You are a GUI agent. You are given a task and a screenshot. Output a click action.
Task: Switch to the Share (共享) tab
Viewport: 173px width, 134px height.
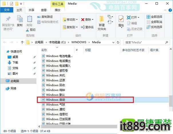pos(31,10)
